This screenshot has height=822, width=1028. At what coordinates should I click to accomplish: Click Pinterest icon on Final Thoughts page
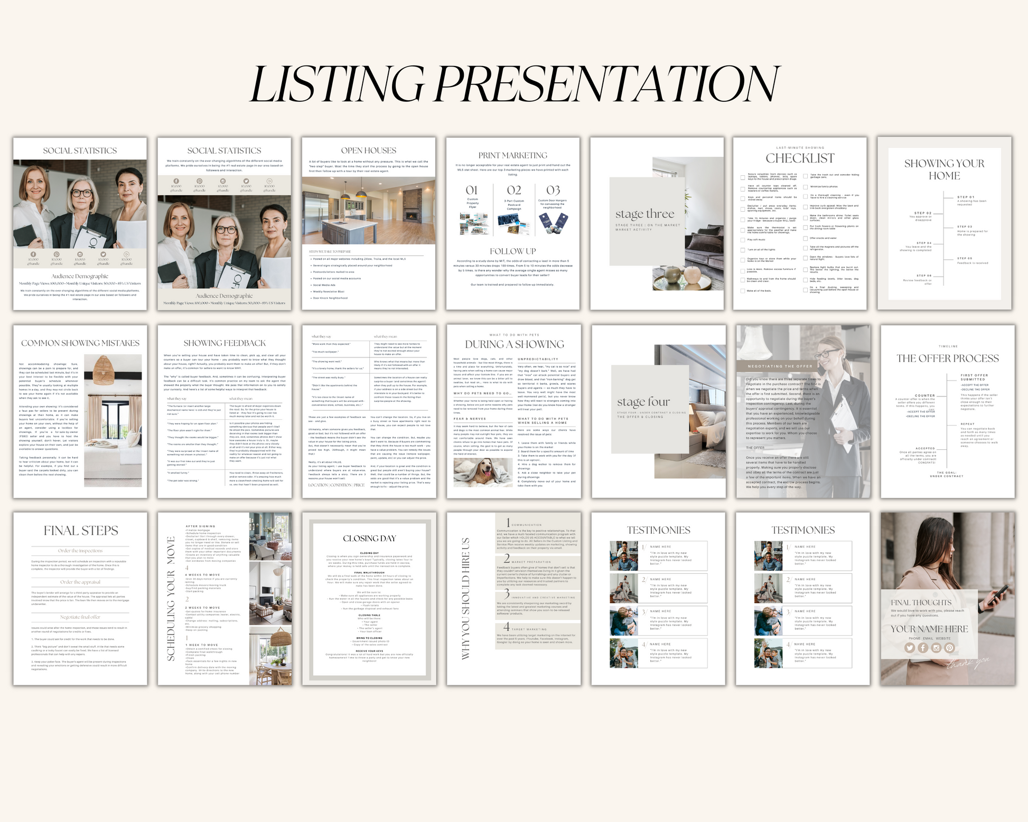[949, 647]
